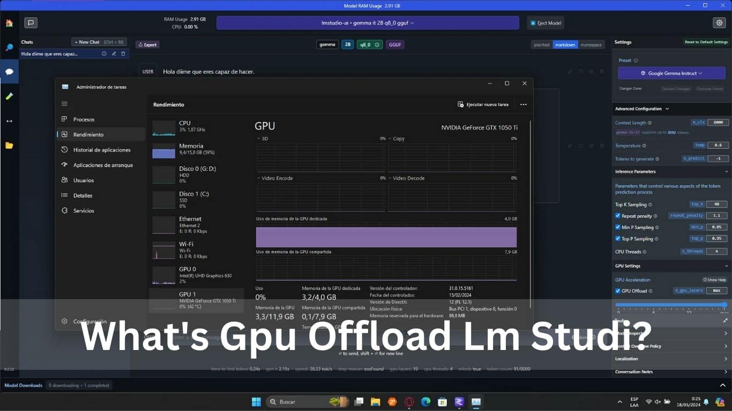The width and height of the screenshot is (732, 411).
Task: Open the loaded model selector dropdown
Action: coord(368,23)
